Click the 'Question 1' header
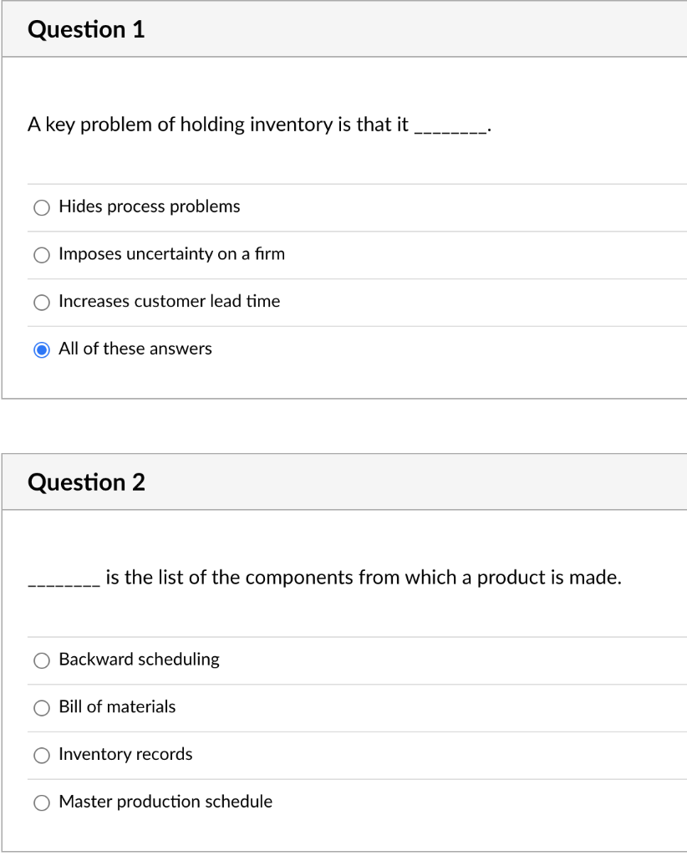 click(86, 28)
